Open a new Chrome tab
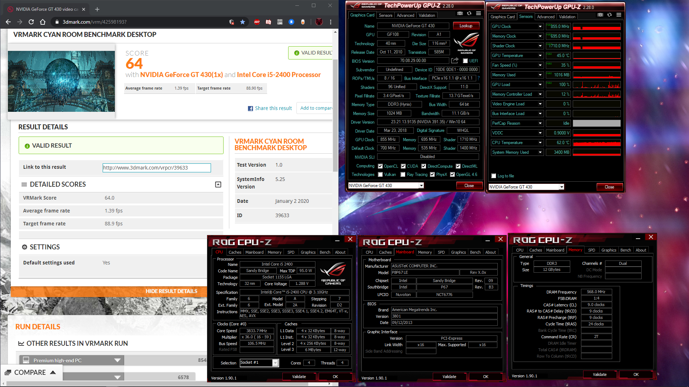Viewport: 689px width, 387px height. 97,9
